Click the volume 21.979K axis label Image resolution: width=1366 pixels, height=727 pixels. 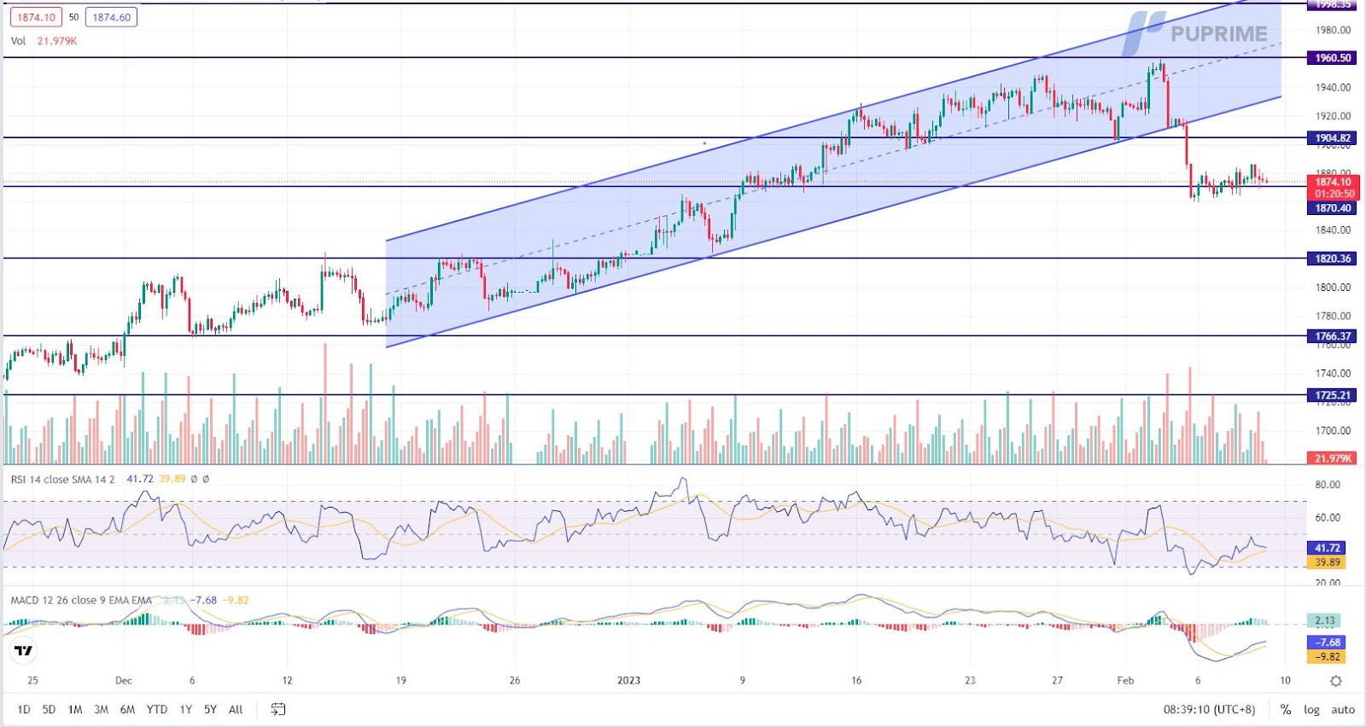point(1333,458)
